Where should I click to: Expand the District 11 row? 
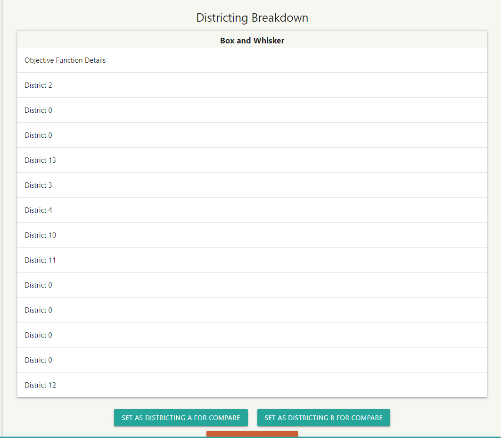click(40, 260)
